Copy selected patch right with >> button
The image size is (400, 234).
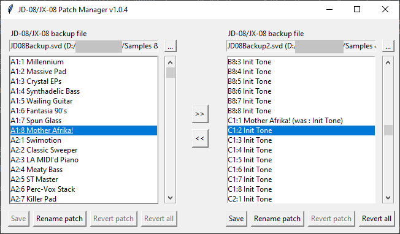point(200,114)
